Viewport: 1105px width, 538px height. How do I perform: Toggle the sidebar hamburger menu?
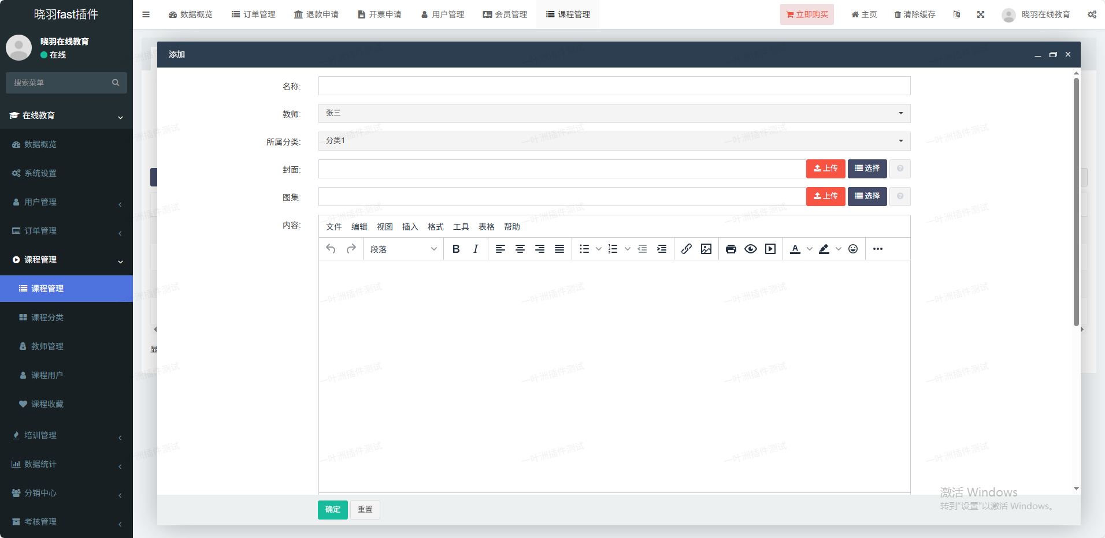point(146,14)
